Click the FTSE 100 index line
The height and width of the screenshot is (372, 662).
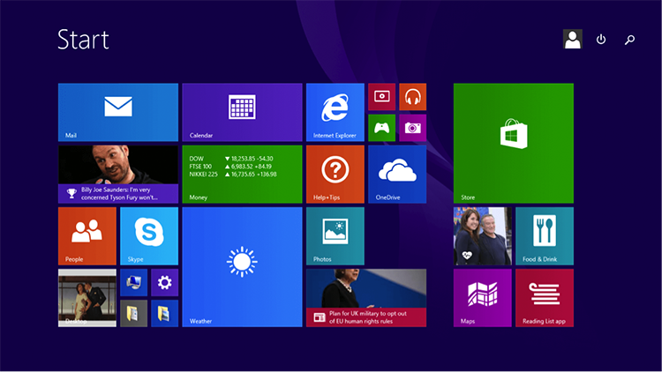click(x=230, y=167)
